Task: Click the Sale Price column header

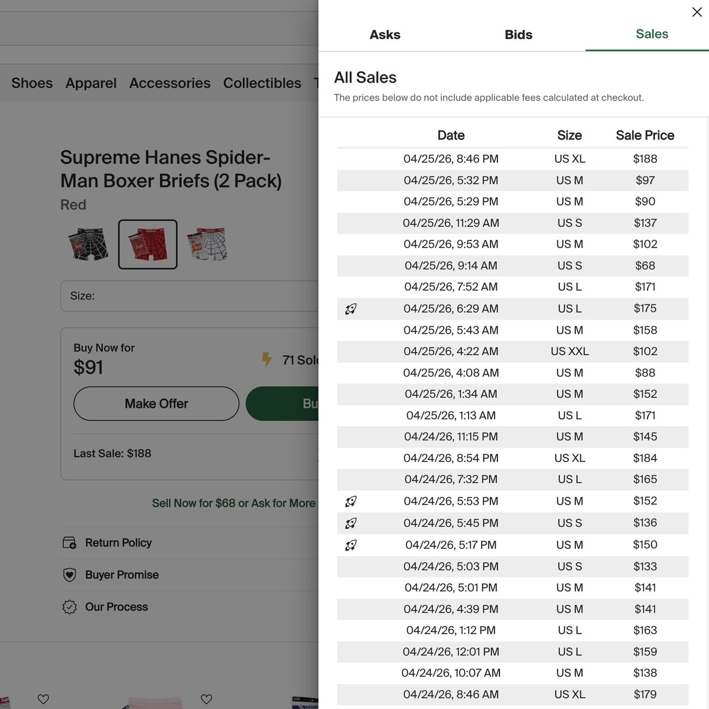Action: point(645,135)
